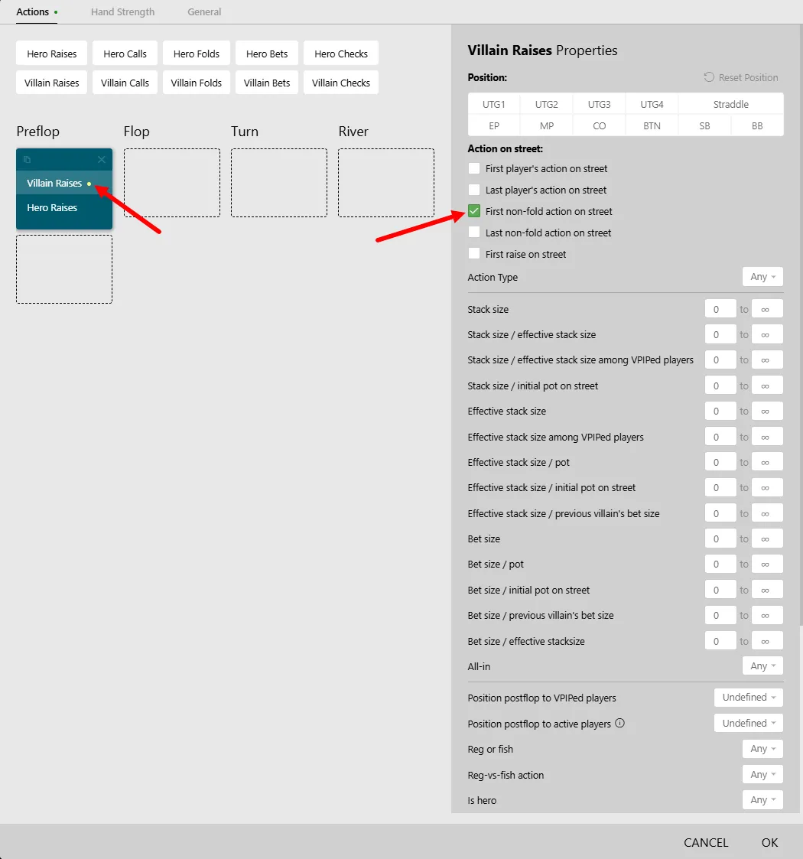Viewport: 803px width, 859px height.
Task: Switch to the General tab
Action: (204, 11)
